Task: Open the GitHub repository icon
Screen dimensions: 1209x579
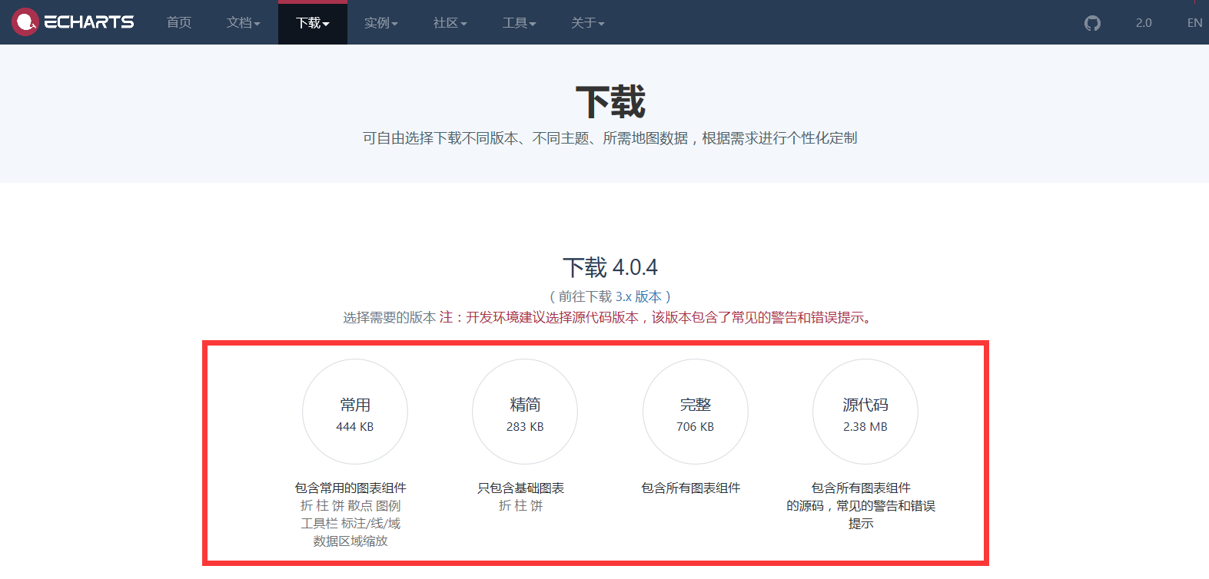Action: pos(1092,23)
